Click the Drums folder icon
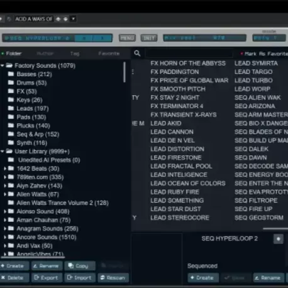Viewport: 288px width, 288px height. (x=11, y=82)
